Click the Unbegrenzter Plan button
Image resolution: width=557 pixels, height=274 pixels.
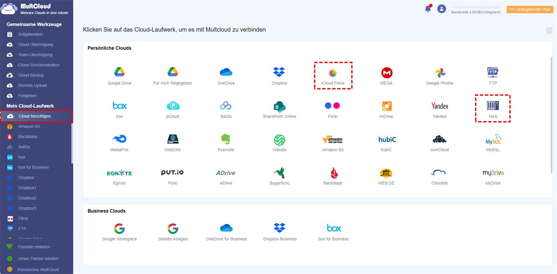click(530, 9)
